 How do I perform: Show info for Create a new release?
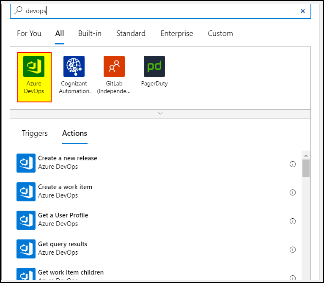[293, 164]
